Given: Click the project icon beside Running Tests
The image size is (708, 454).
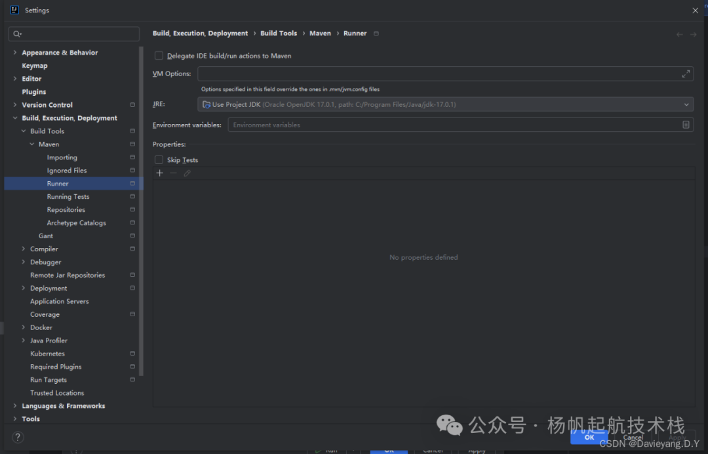Looking at the screenshot, I should pos(132,197).
